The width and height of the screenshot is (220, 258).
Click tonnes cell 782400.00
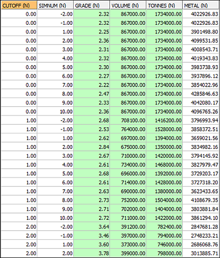[x=164, y=227]
